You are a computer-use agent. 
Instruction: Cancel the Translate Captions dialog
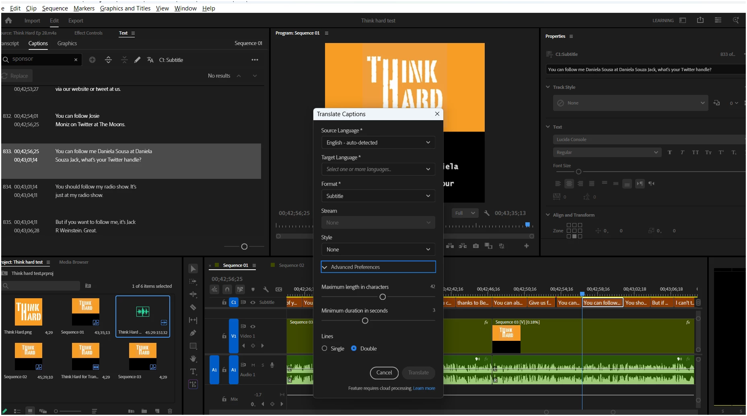coord(384,373)
